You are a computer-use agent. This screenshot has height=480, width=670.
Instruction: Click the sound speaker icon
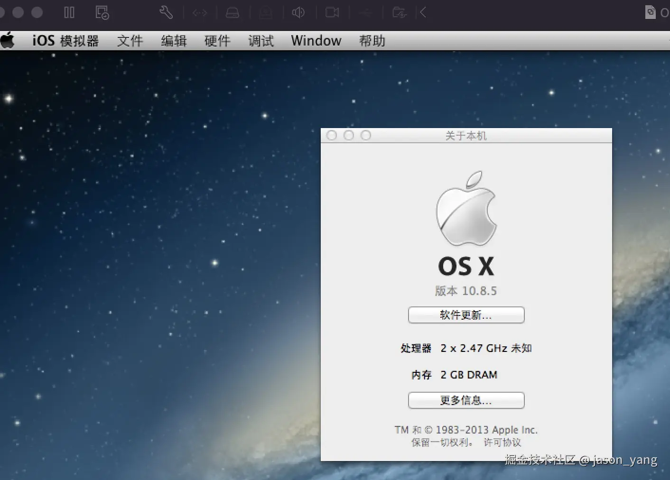[298, 12]
